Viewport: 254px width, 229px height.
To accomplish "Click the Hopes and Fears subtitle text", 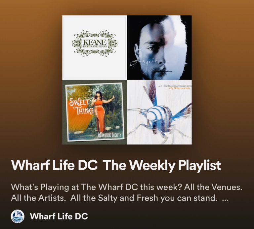I will [x=95, y=47].
